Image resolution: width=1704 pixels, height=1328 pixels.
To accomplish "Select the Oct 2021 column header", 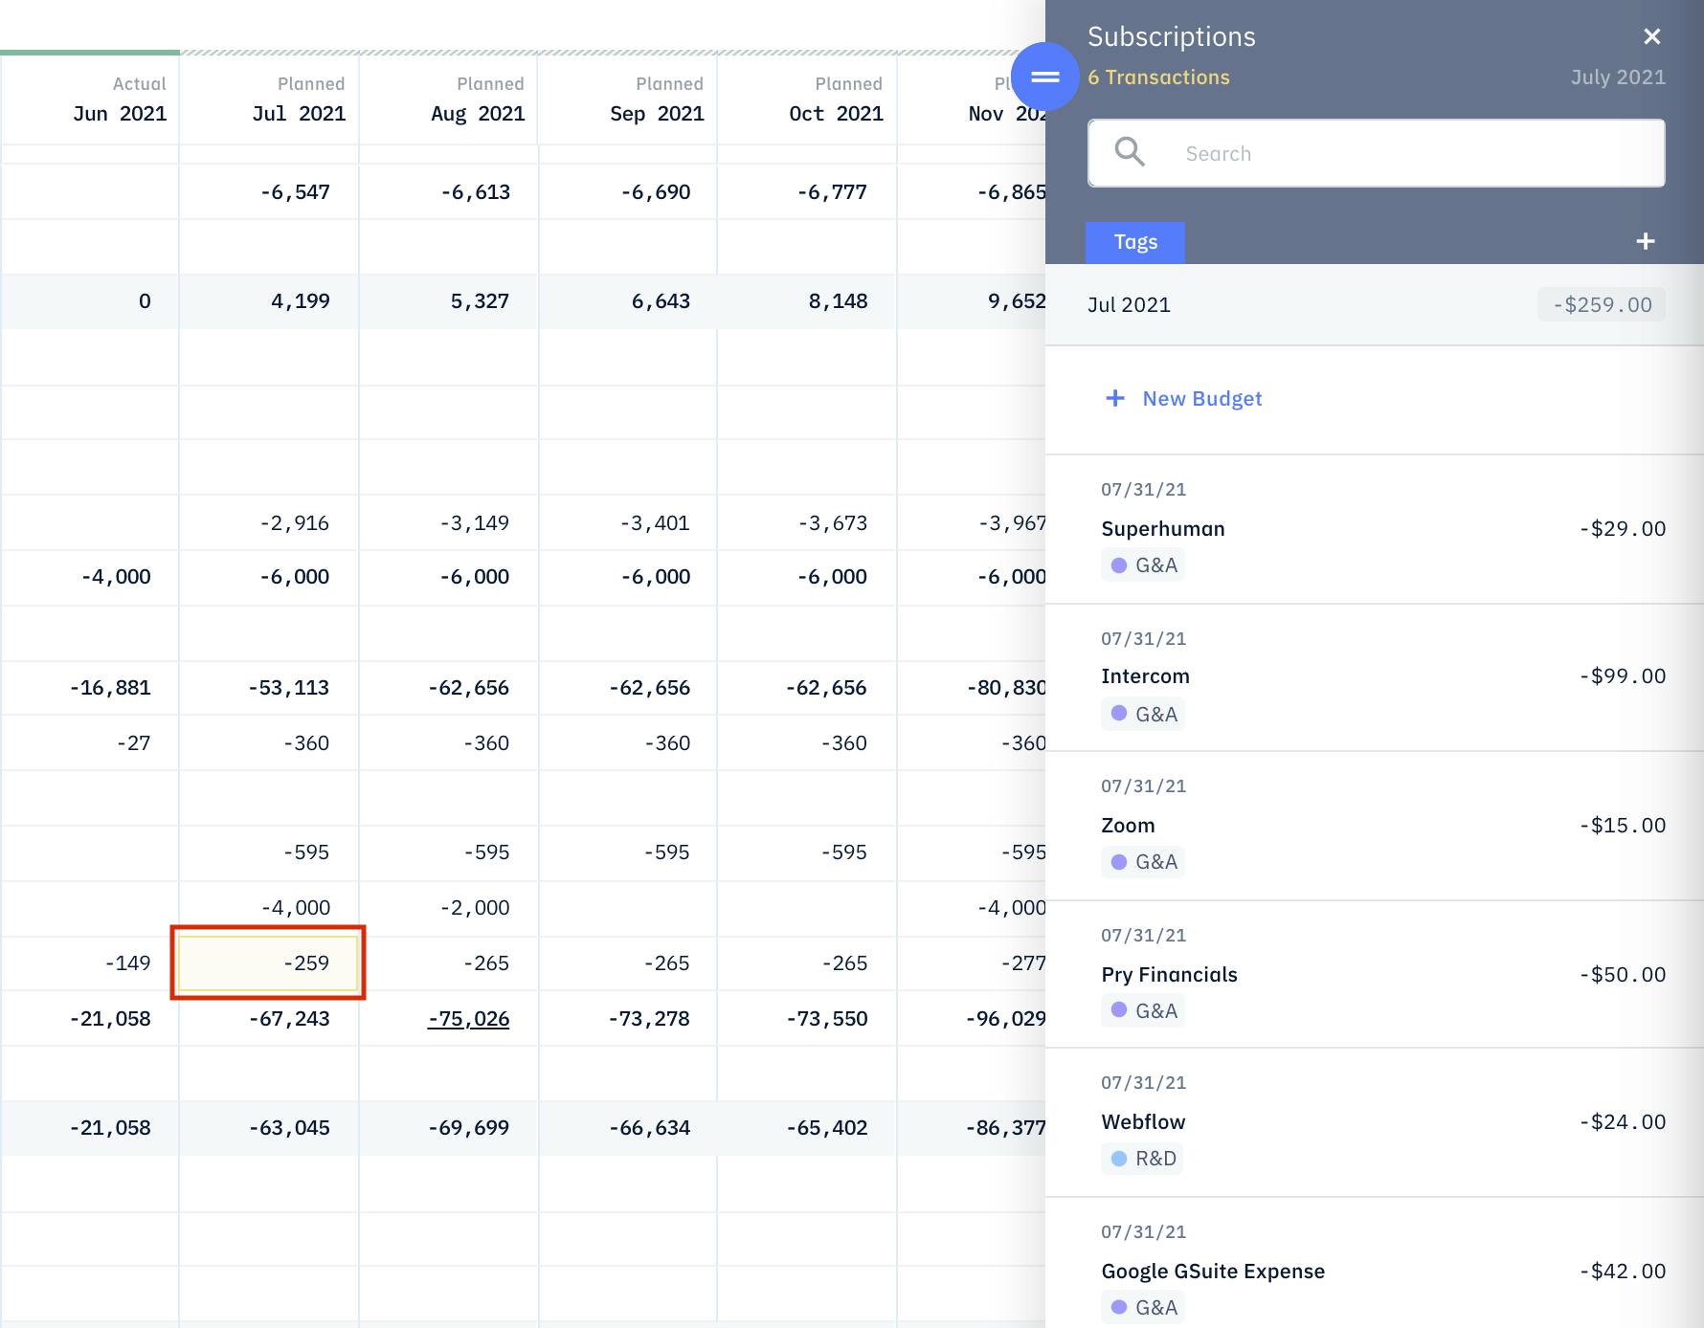I will tap(806, 100).
